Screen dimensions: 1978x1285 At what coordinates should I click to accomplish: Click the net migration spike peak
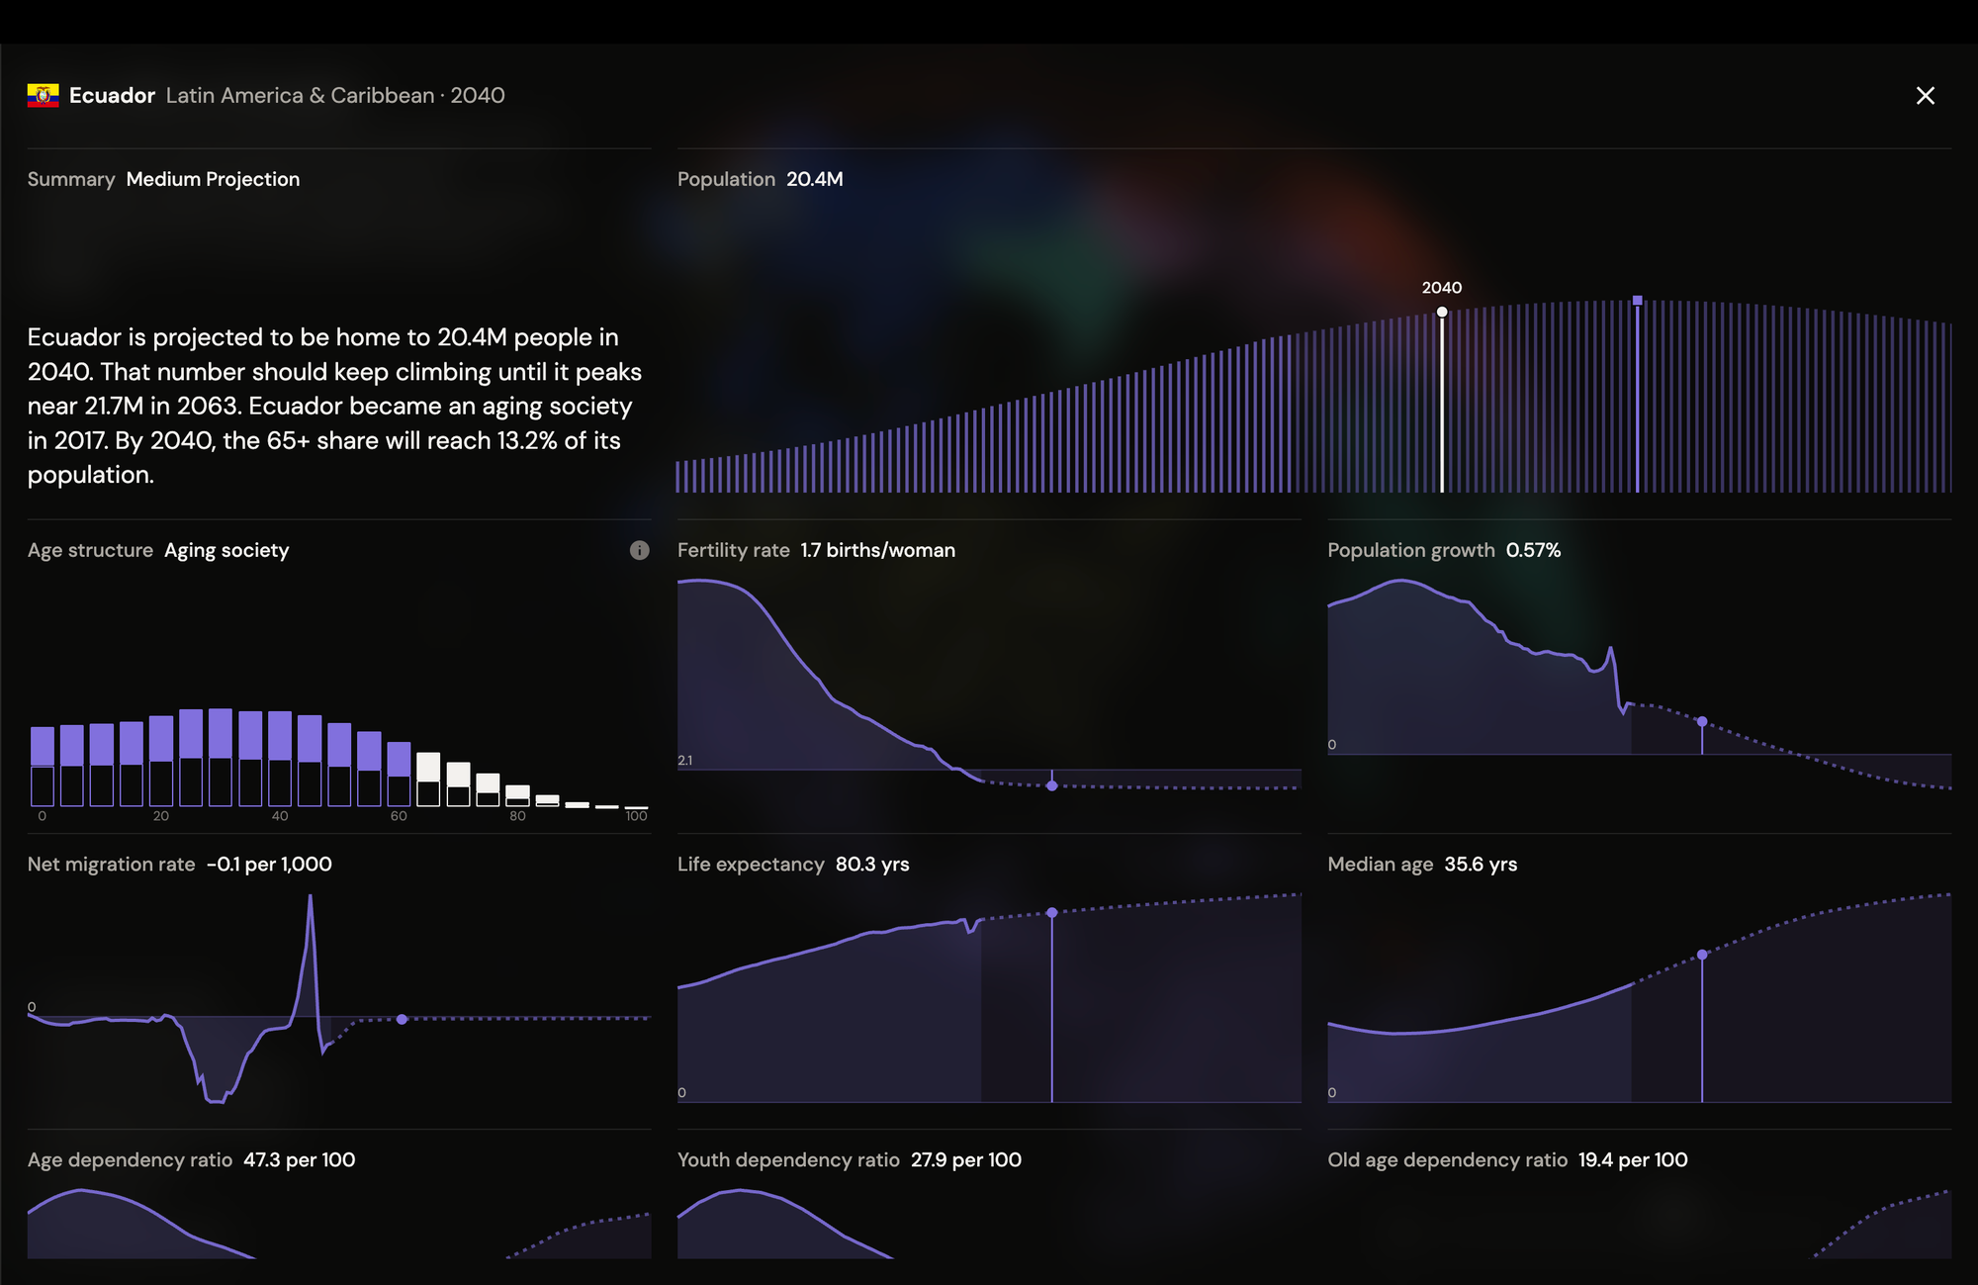[x=311, y=897]
